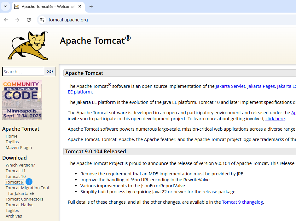Screen dimensions: 296x221
Task: Click the Apache Tomcat sidebar heading
Action: (21, 129)
